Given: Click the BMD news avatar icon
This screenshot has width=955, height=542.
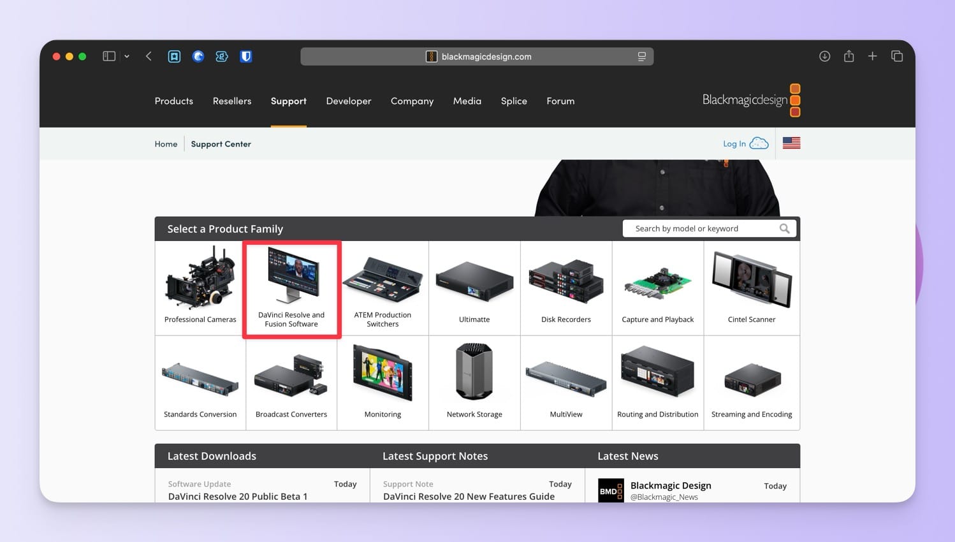Looking at the screenshot, I should [611, 490].
